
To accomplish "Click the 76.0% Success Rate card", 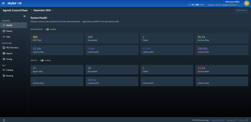I will pyautogui.click(x=222, y=70).
